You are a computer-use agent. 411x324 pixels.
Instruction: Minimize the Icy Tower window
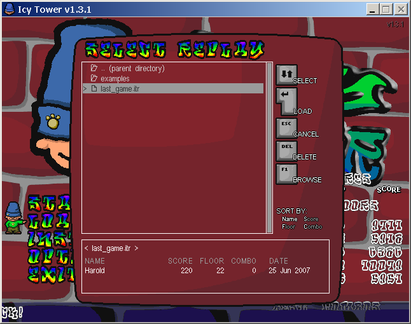point(372,10)
